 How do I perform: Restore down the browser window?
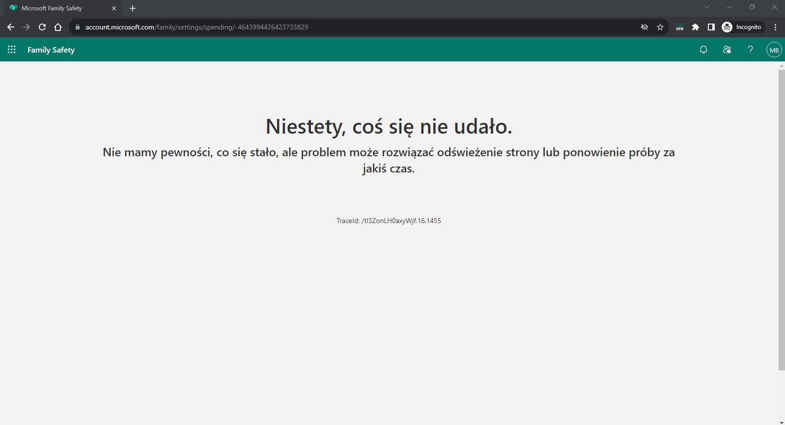click(752, 7)
